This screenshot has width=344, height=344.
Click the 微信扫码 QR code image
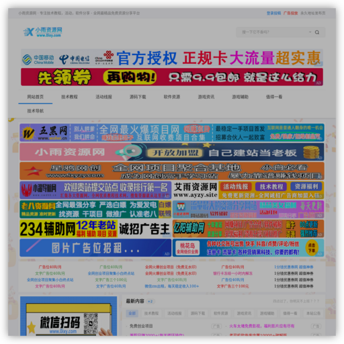tap(91, 323)
